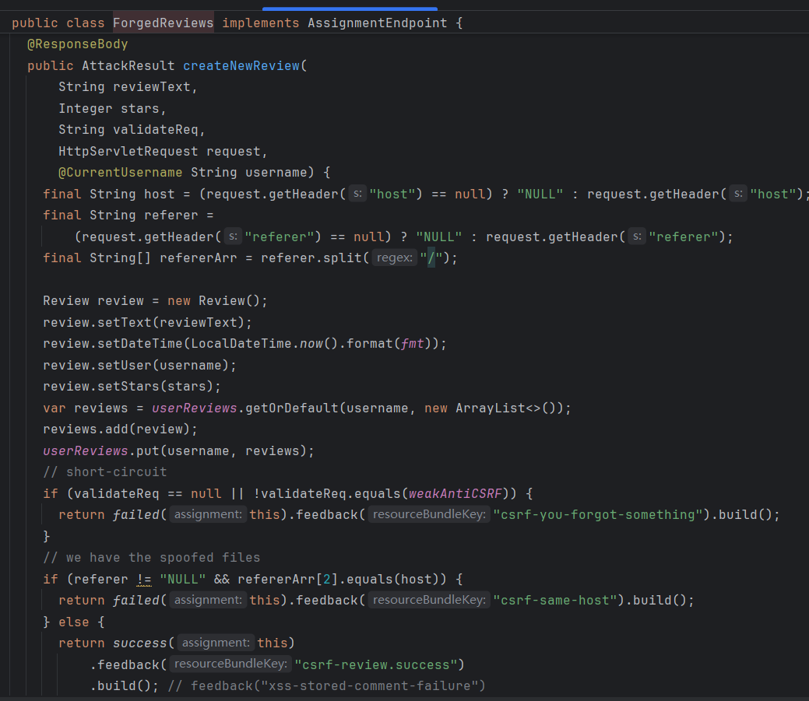
Task: Click the regex: inlay hint in split call
Action: 394,258
